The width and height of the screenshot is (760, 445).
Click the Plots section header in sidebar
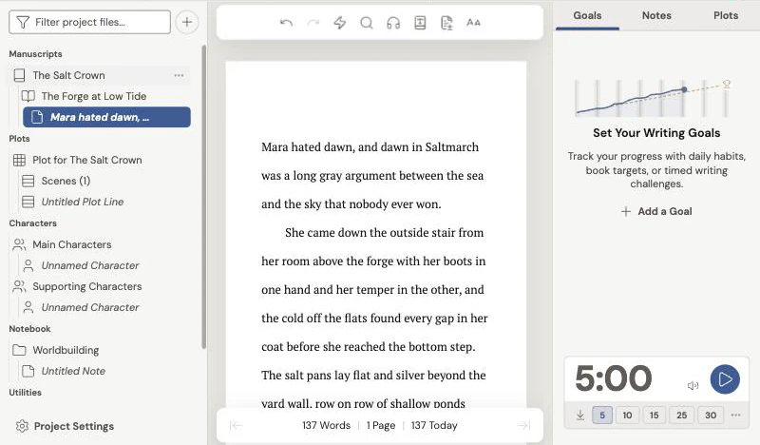(19, 138)
